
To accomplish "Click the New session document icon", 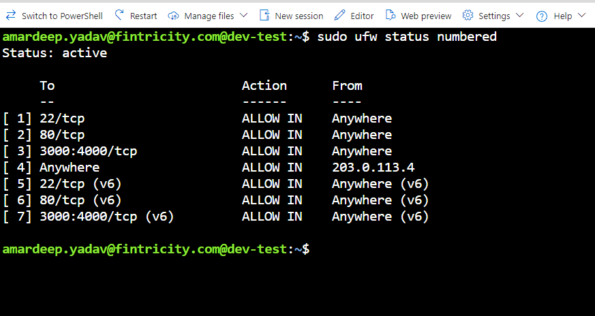I will (265, 15).
